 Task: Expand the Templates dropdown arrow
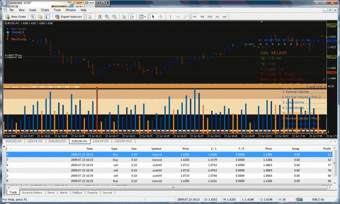[x=145, y=17]
